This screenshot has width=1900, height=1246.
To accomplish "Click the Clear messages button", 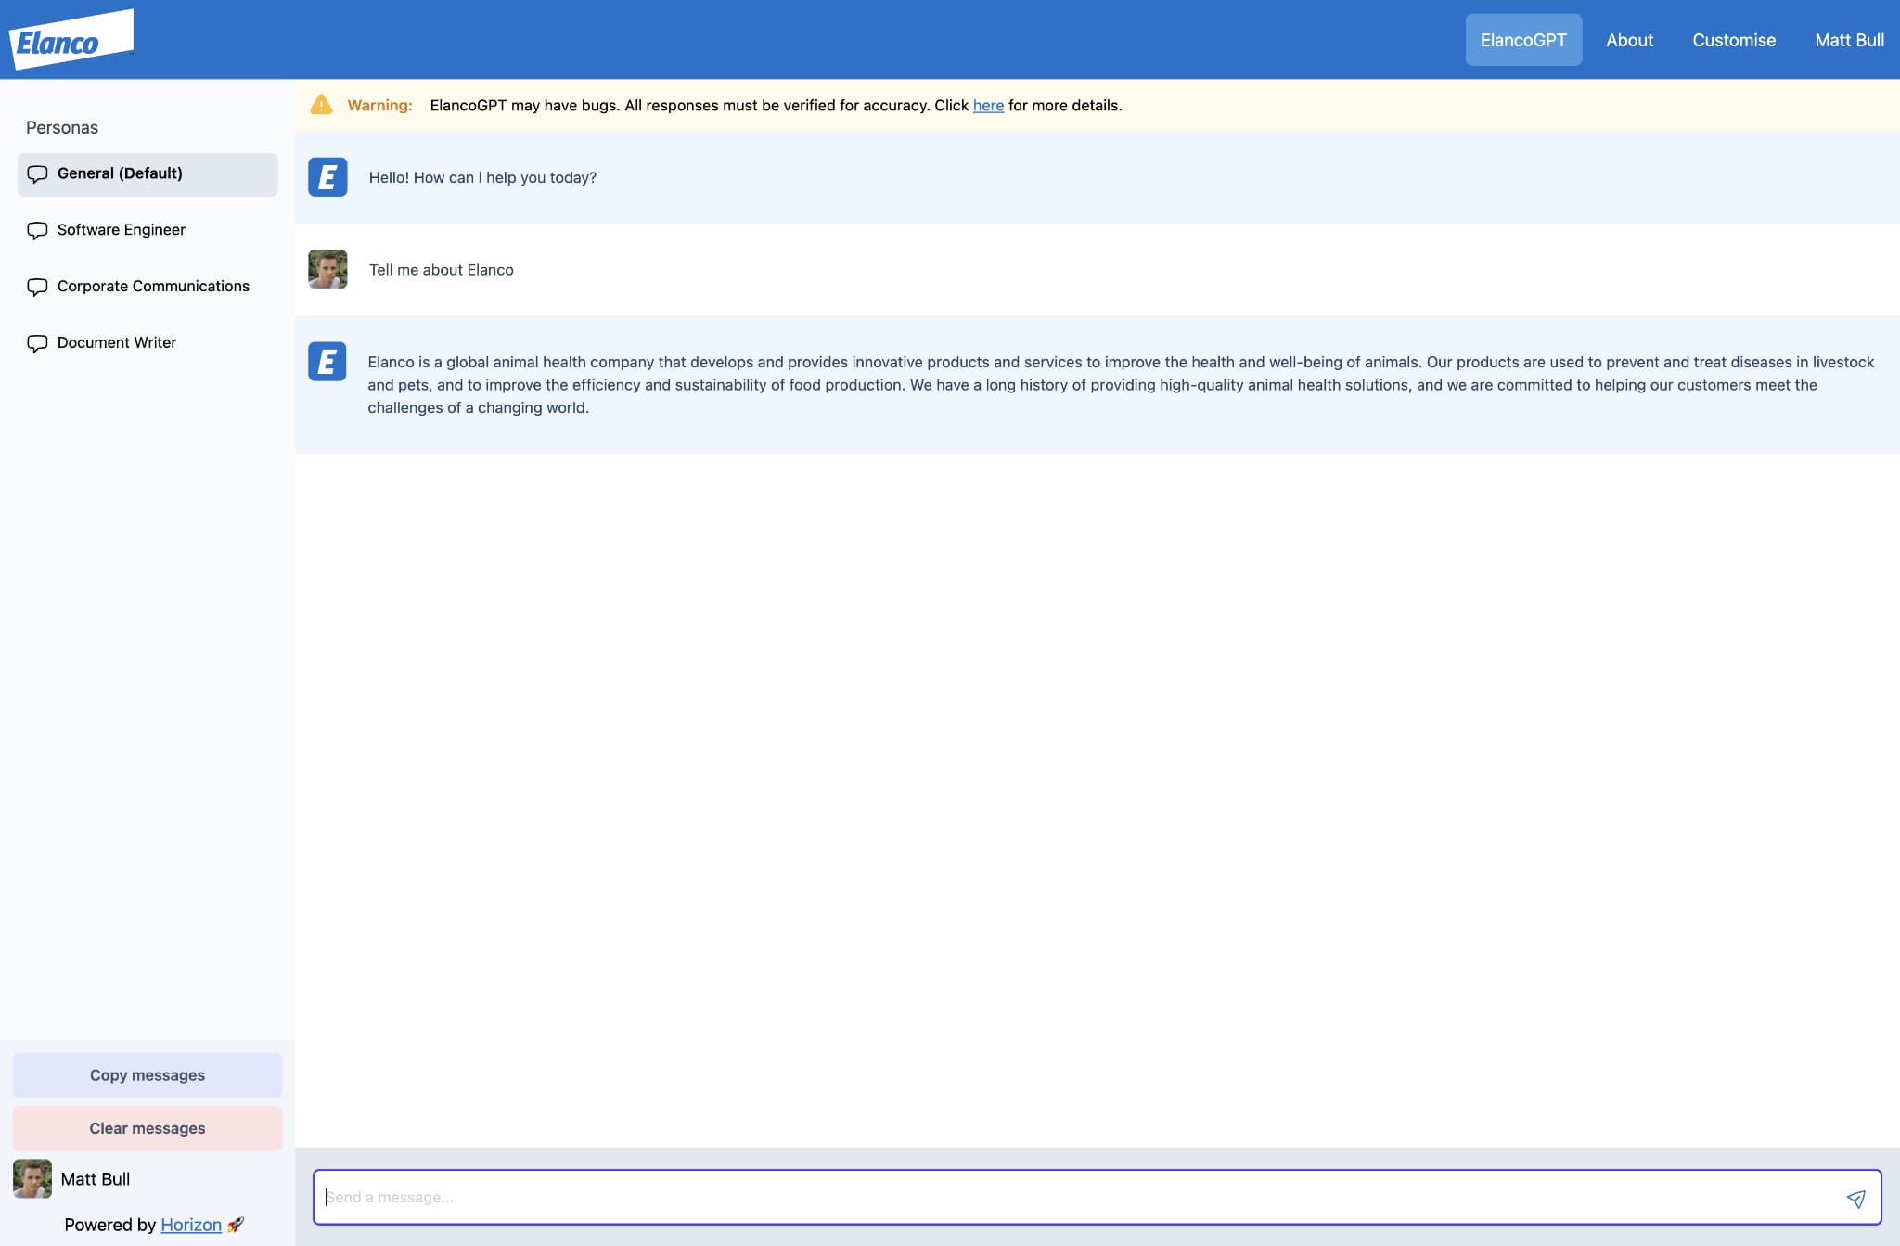I will 148,1128.
